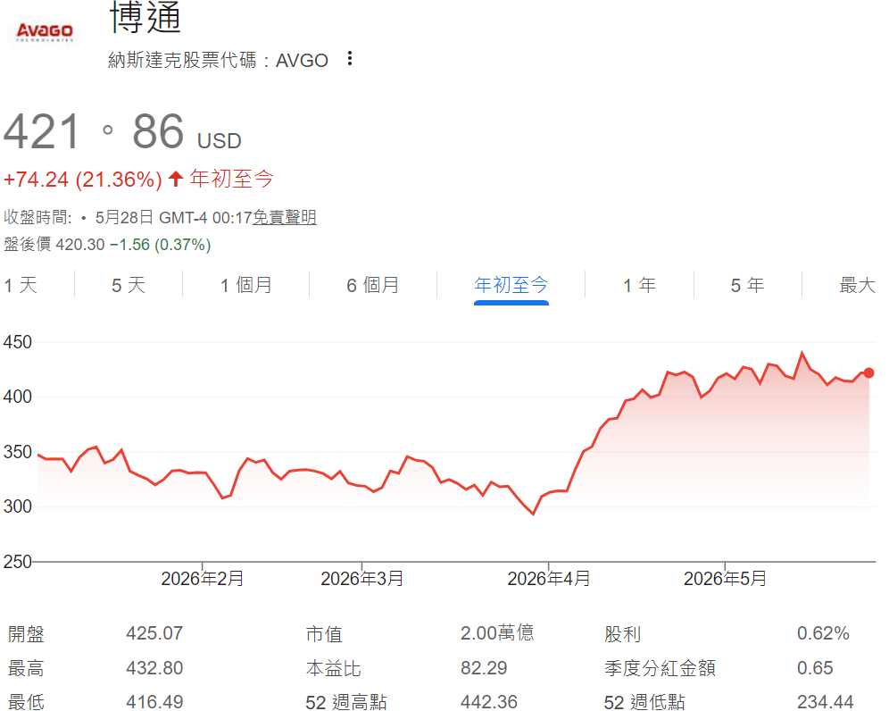Viewport: 889px width, 711px height.
Task: Click the 450 y-axis label
Action: pos(18,342)
